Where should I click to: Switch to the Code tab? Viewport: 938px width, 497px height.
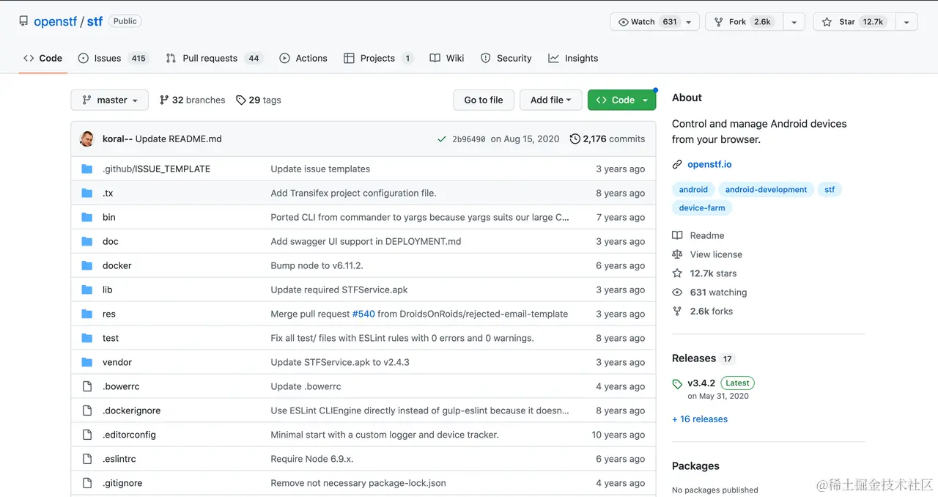(x=43, y=58)
